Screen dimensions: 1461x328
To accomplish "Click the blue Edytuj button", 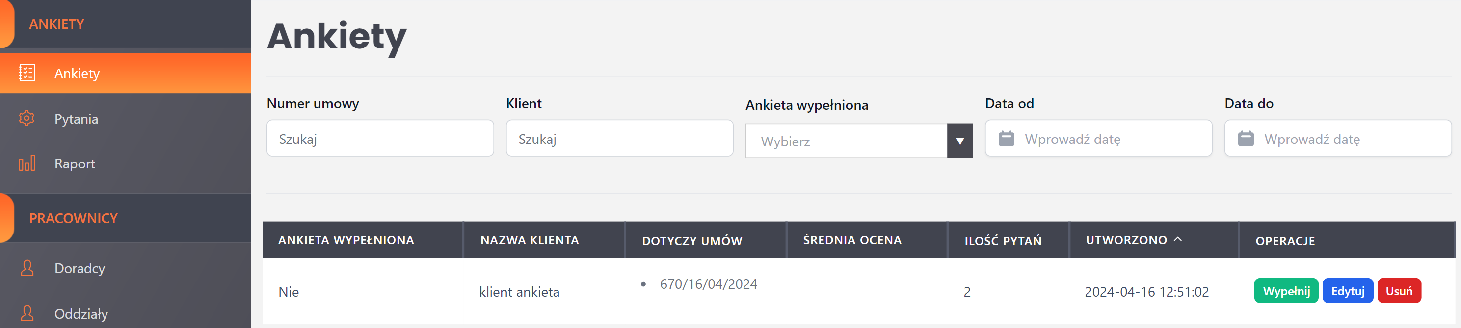I will click(x=1347, y=291).
